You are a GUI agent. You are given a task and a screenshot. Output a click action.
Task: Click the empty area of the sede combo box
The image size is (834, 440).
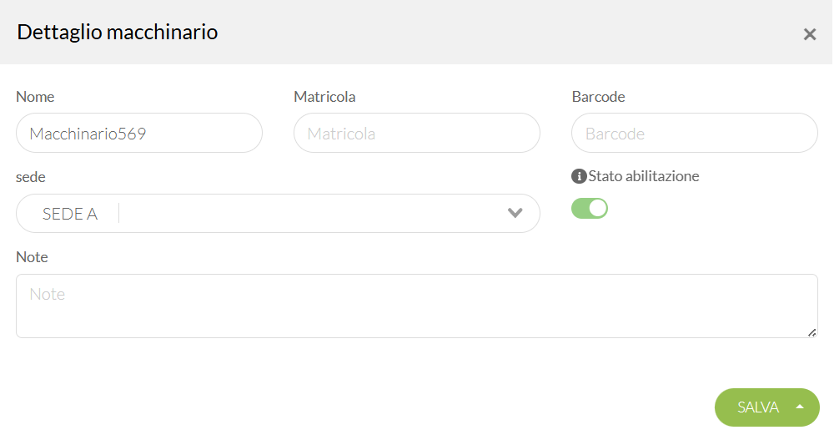pos(311,213)
